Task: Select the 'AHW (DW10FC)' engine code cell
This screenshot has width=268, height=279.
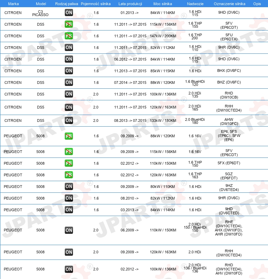Action: click(229, 122)
